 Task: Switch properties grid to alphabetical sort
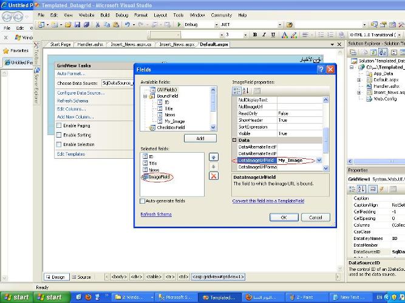246,91
